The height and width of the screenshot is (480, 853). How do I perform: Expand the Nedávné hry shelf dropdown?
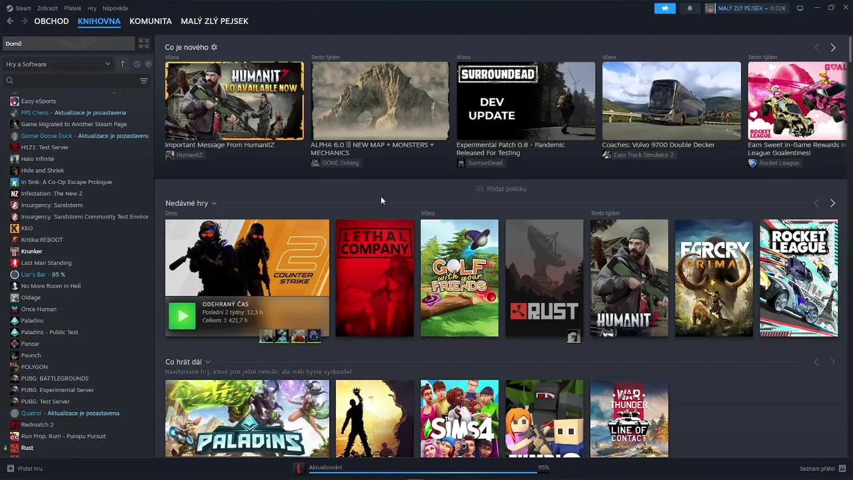[x=214, y=203]
